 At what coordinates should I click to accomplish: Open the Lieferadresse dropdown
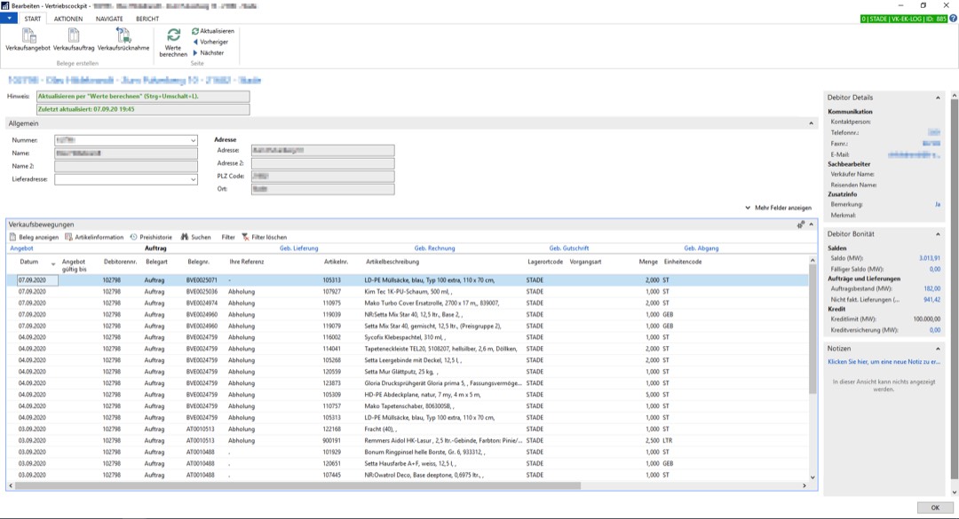[x=193, y=179]
